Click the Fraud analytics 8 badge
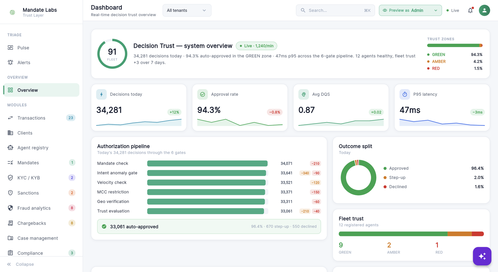Image resolution: width=498 pixels, height=272 pixels. click(x=72, y=208)
